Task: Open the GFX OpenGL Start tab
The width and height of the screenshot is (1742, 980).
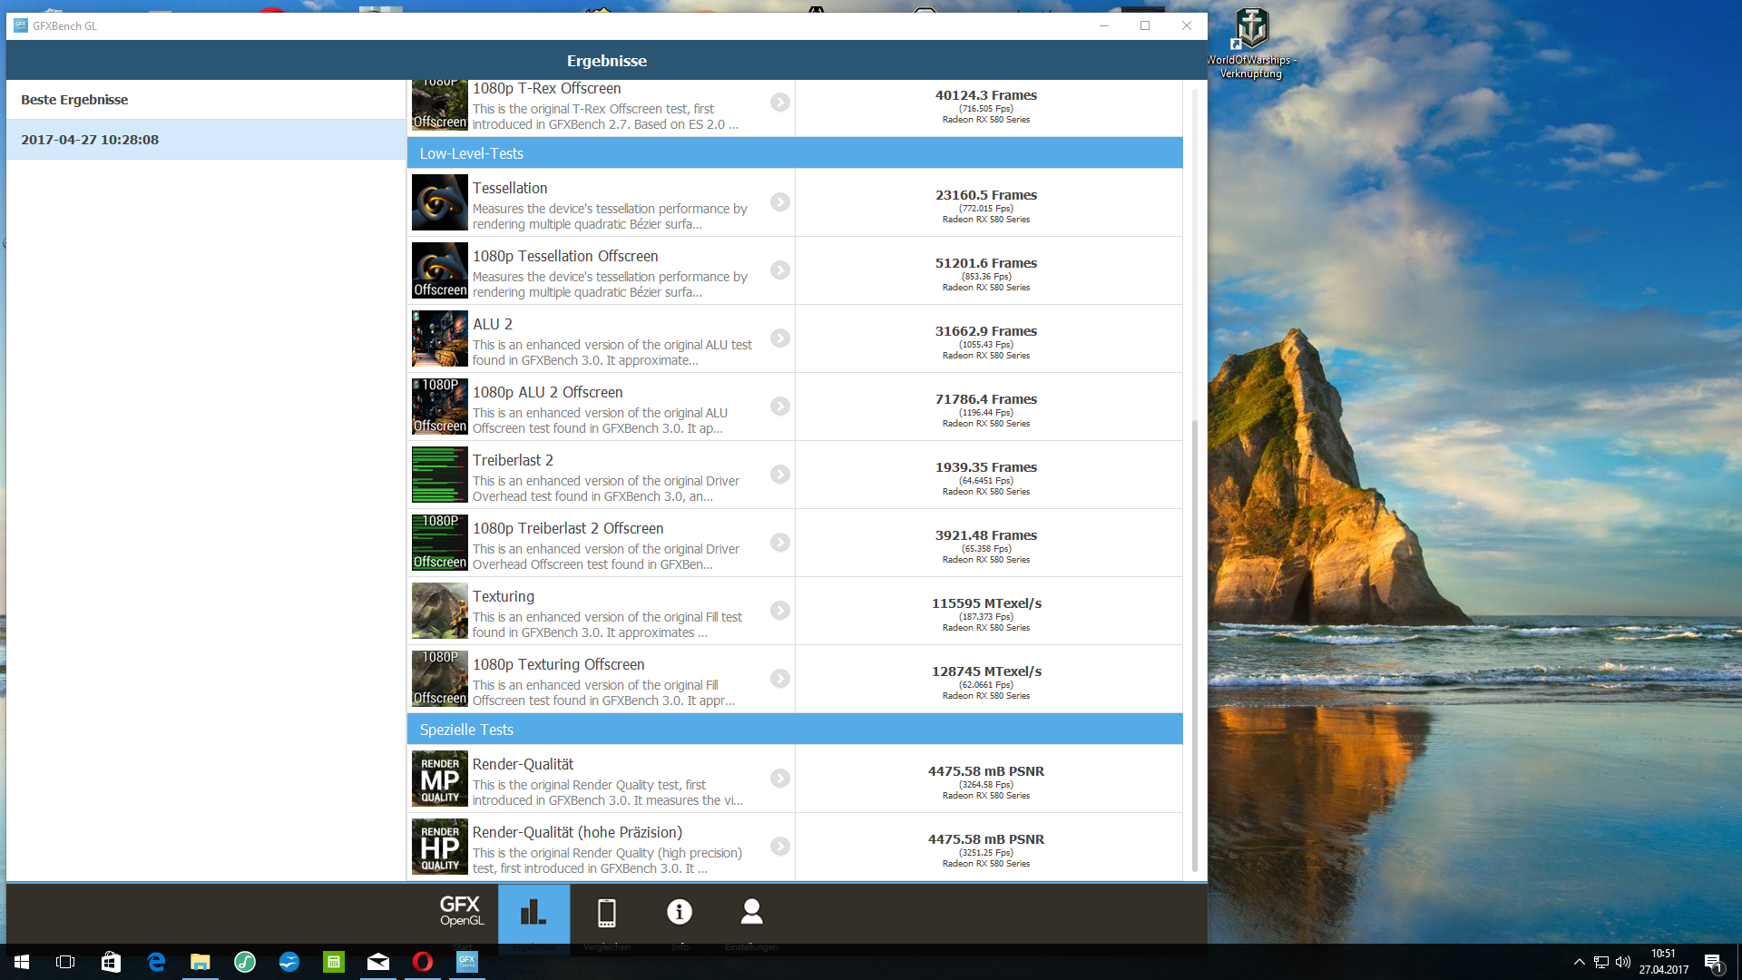Action: click(461, 912)
